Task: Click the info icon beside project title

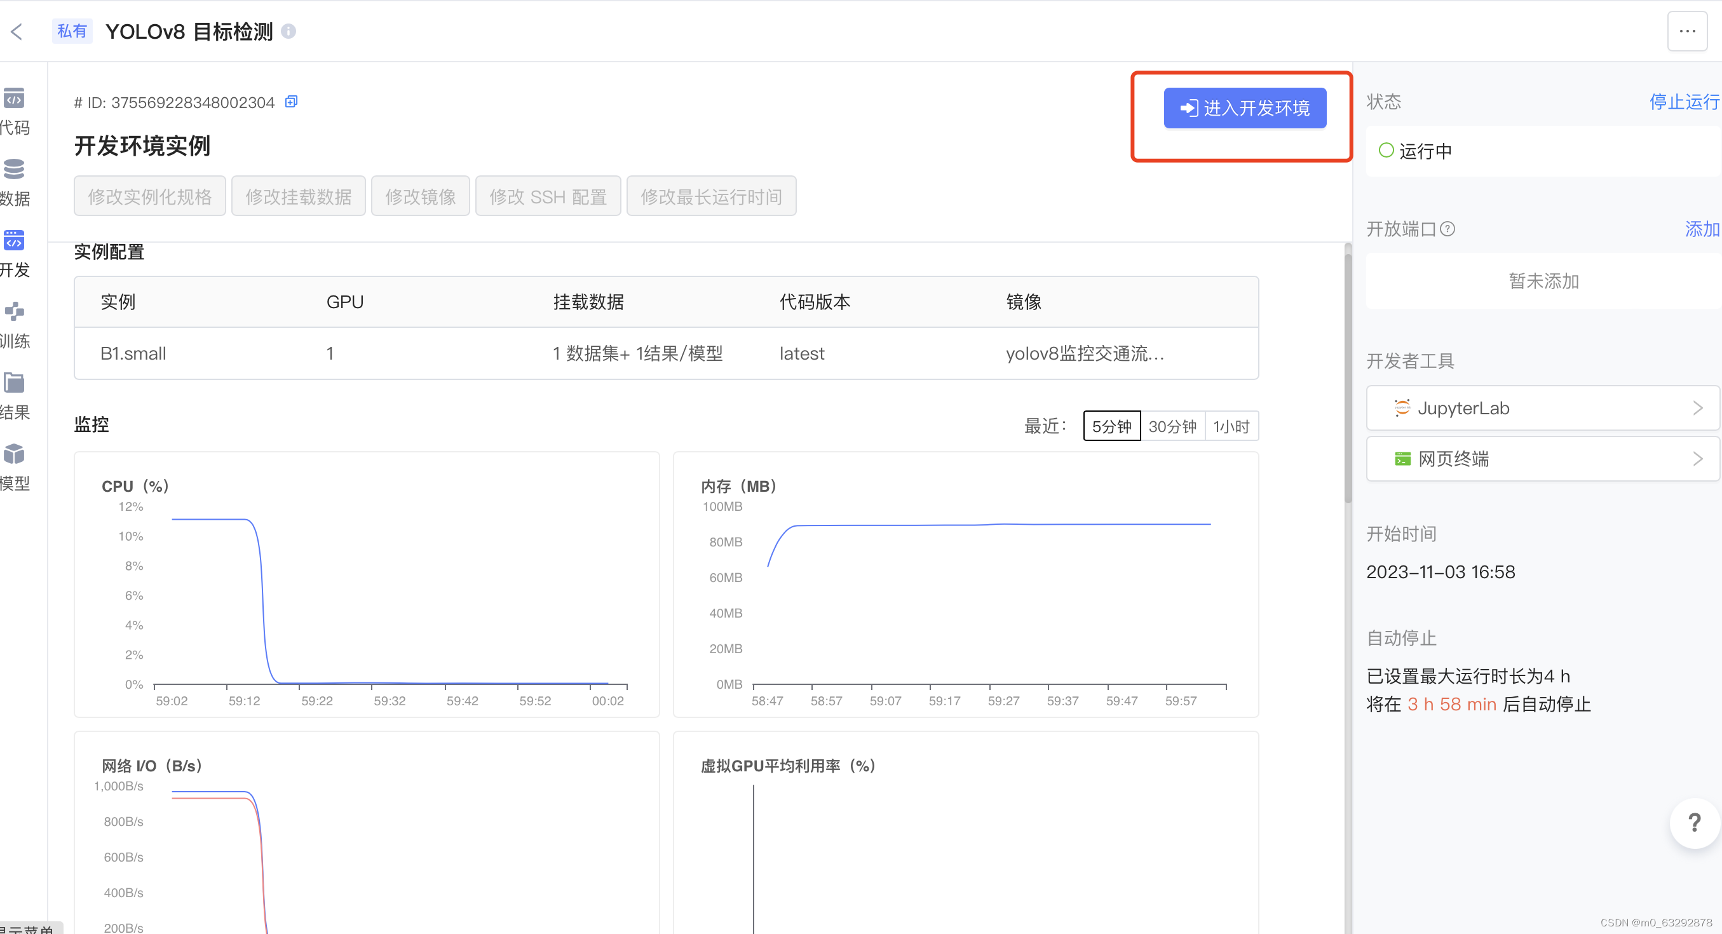Action: click(288, 31)
